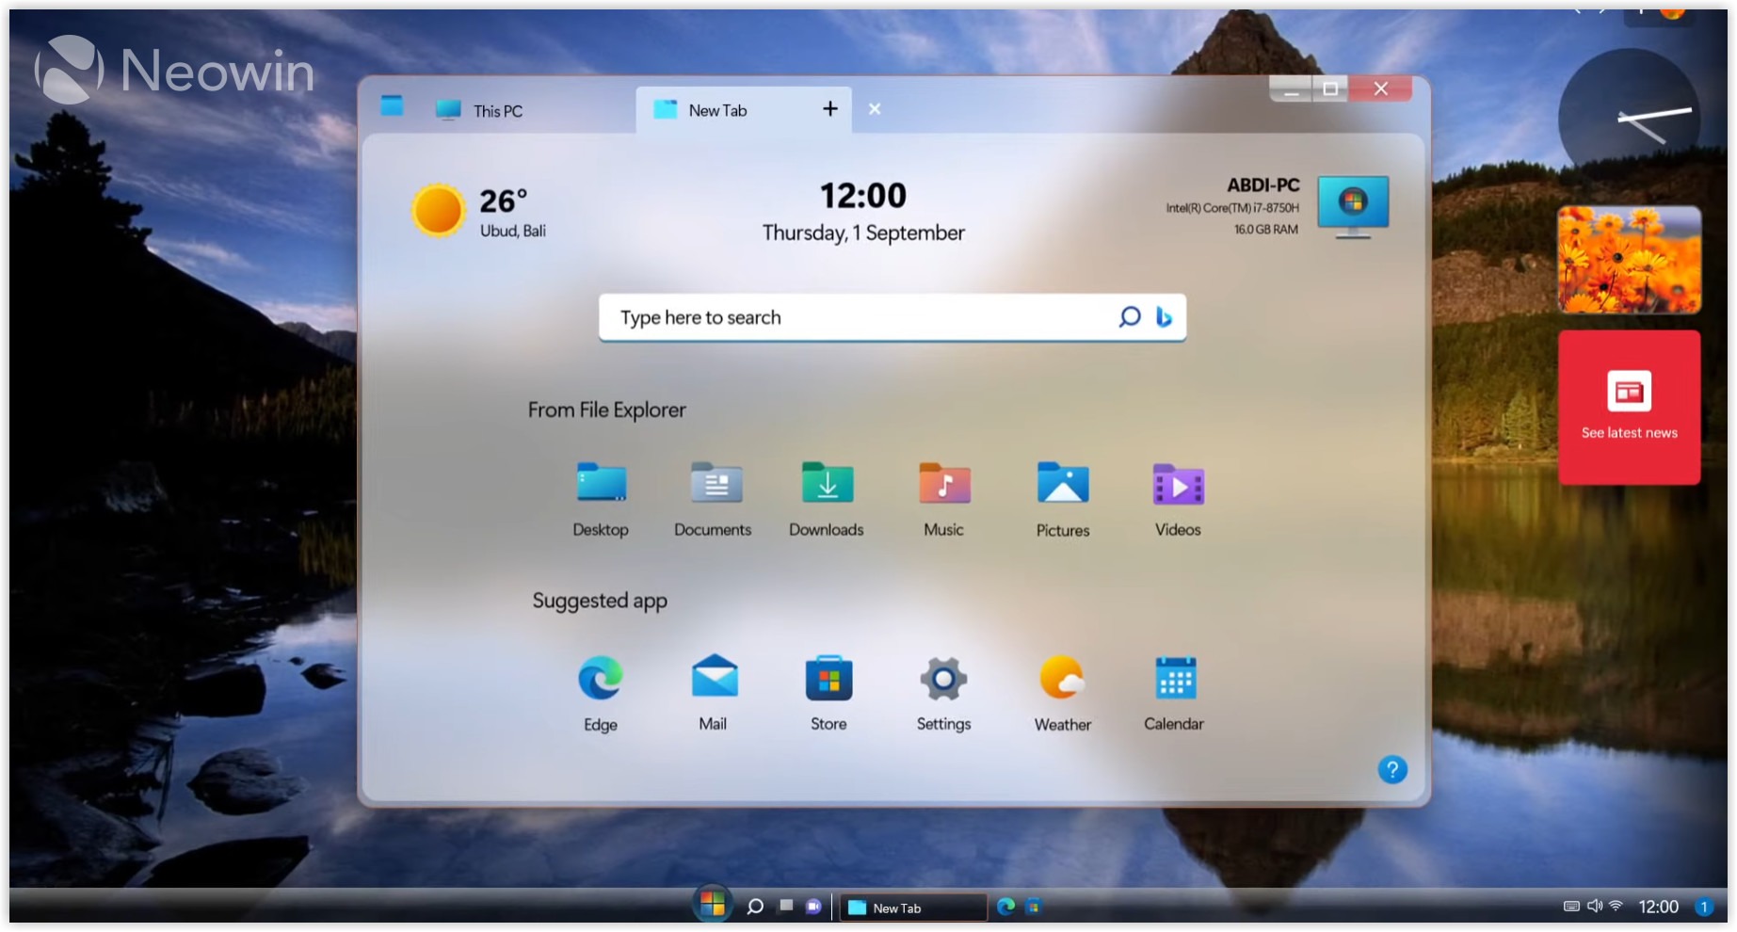Click the From File Explorer heading
1737x932 pixels.
tap(607, 410)
